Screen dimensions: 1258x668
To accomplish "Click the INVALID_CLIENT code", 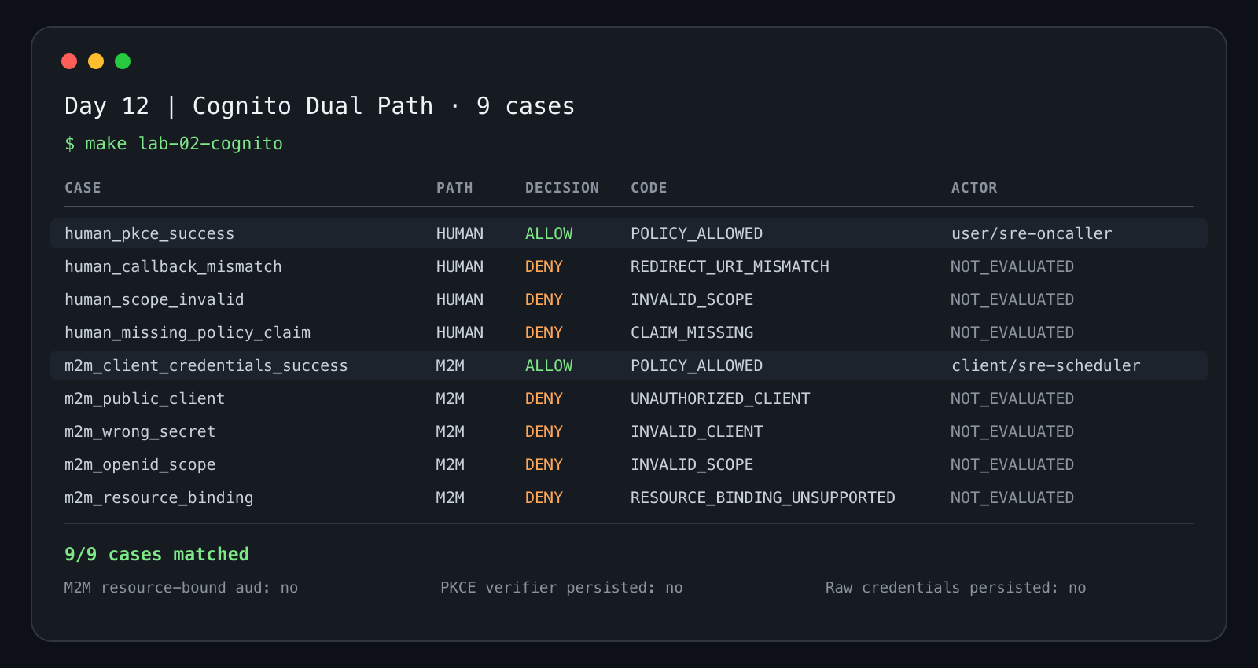I will (x=697, y=431).
